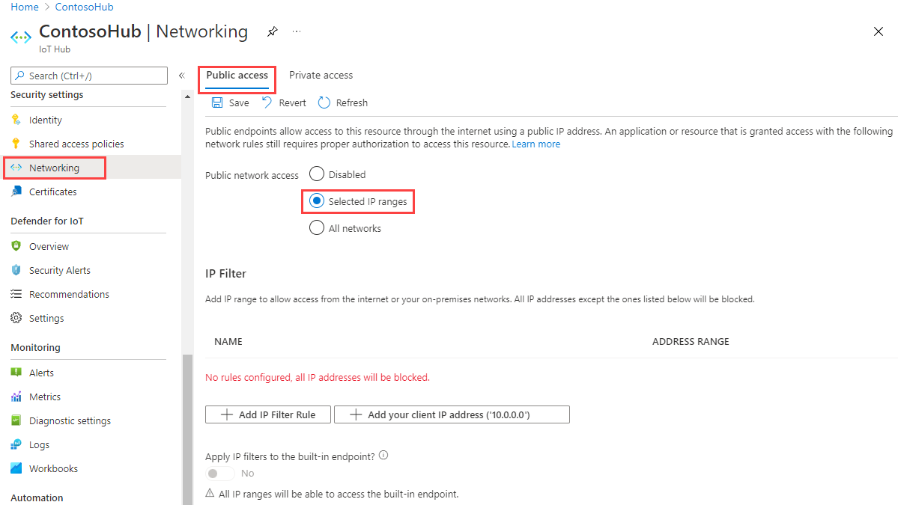Open the Learn more link
The width and height of the screenshot is (898, 505).
536,144
